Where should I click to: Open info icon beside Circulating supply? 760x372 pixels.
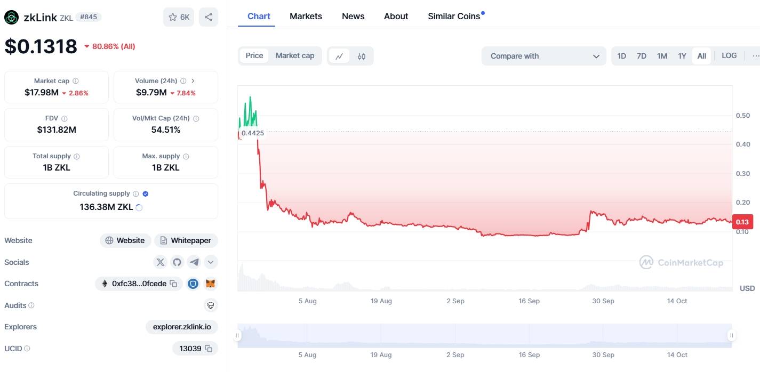tap(136, 194)
